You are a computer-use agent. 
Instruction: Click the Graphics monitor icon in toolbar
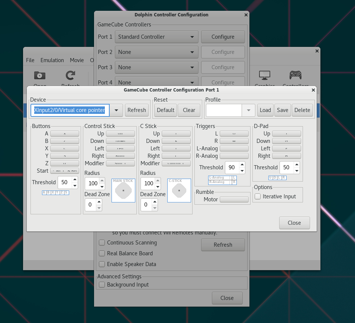click(265, 76)
